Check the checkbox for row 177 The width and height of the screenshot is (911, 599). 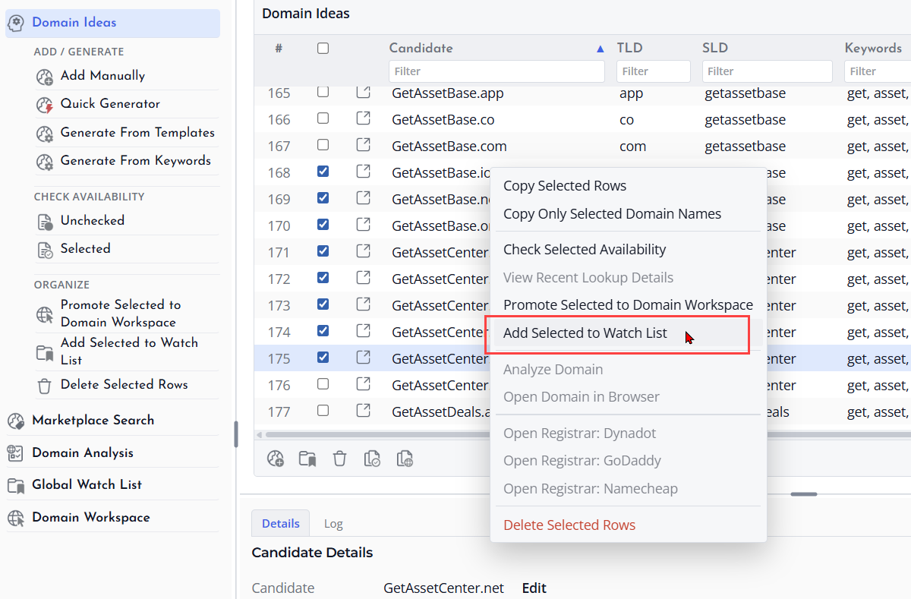tap(323, 411)
